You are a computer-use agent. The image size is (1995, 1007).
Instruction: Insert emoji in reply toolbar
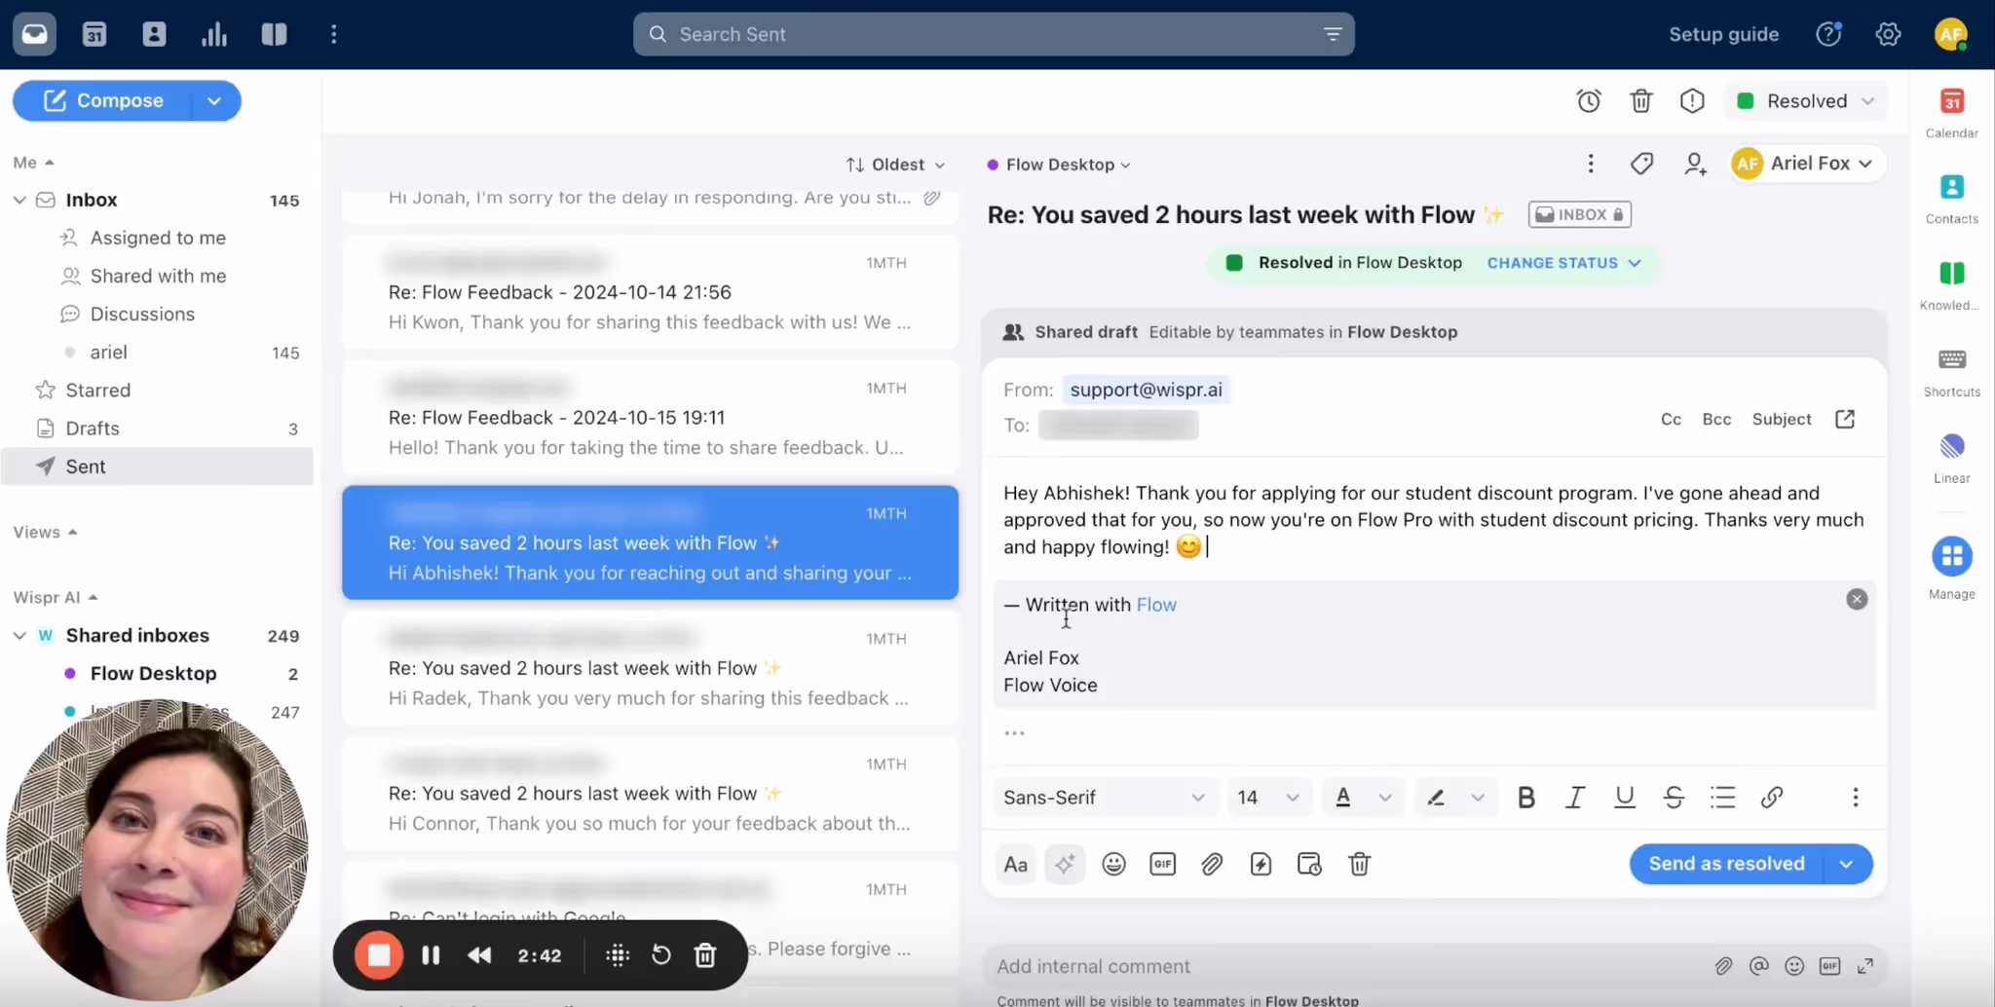pyautogui.click(x=1113, y=864)
